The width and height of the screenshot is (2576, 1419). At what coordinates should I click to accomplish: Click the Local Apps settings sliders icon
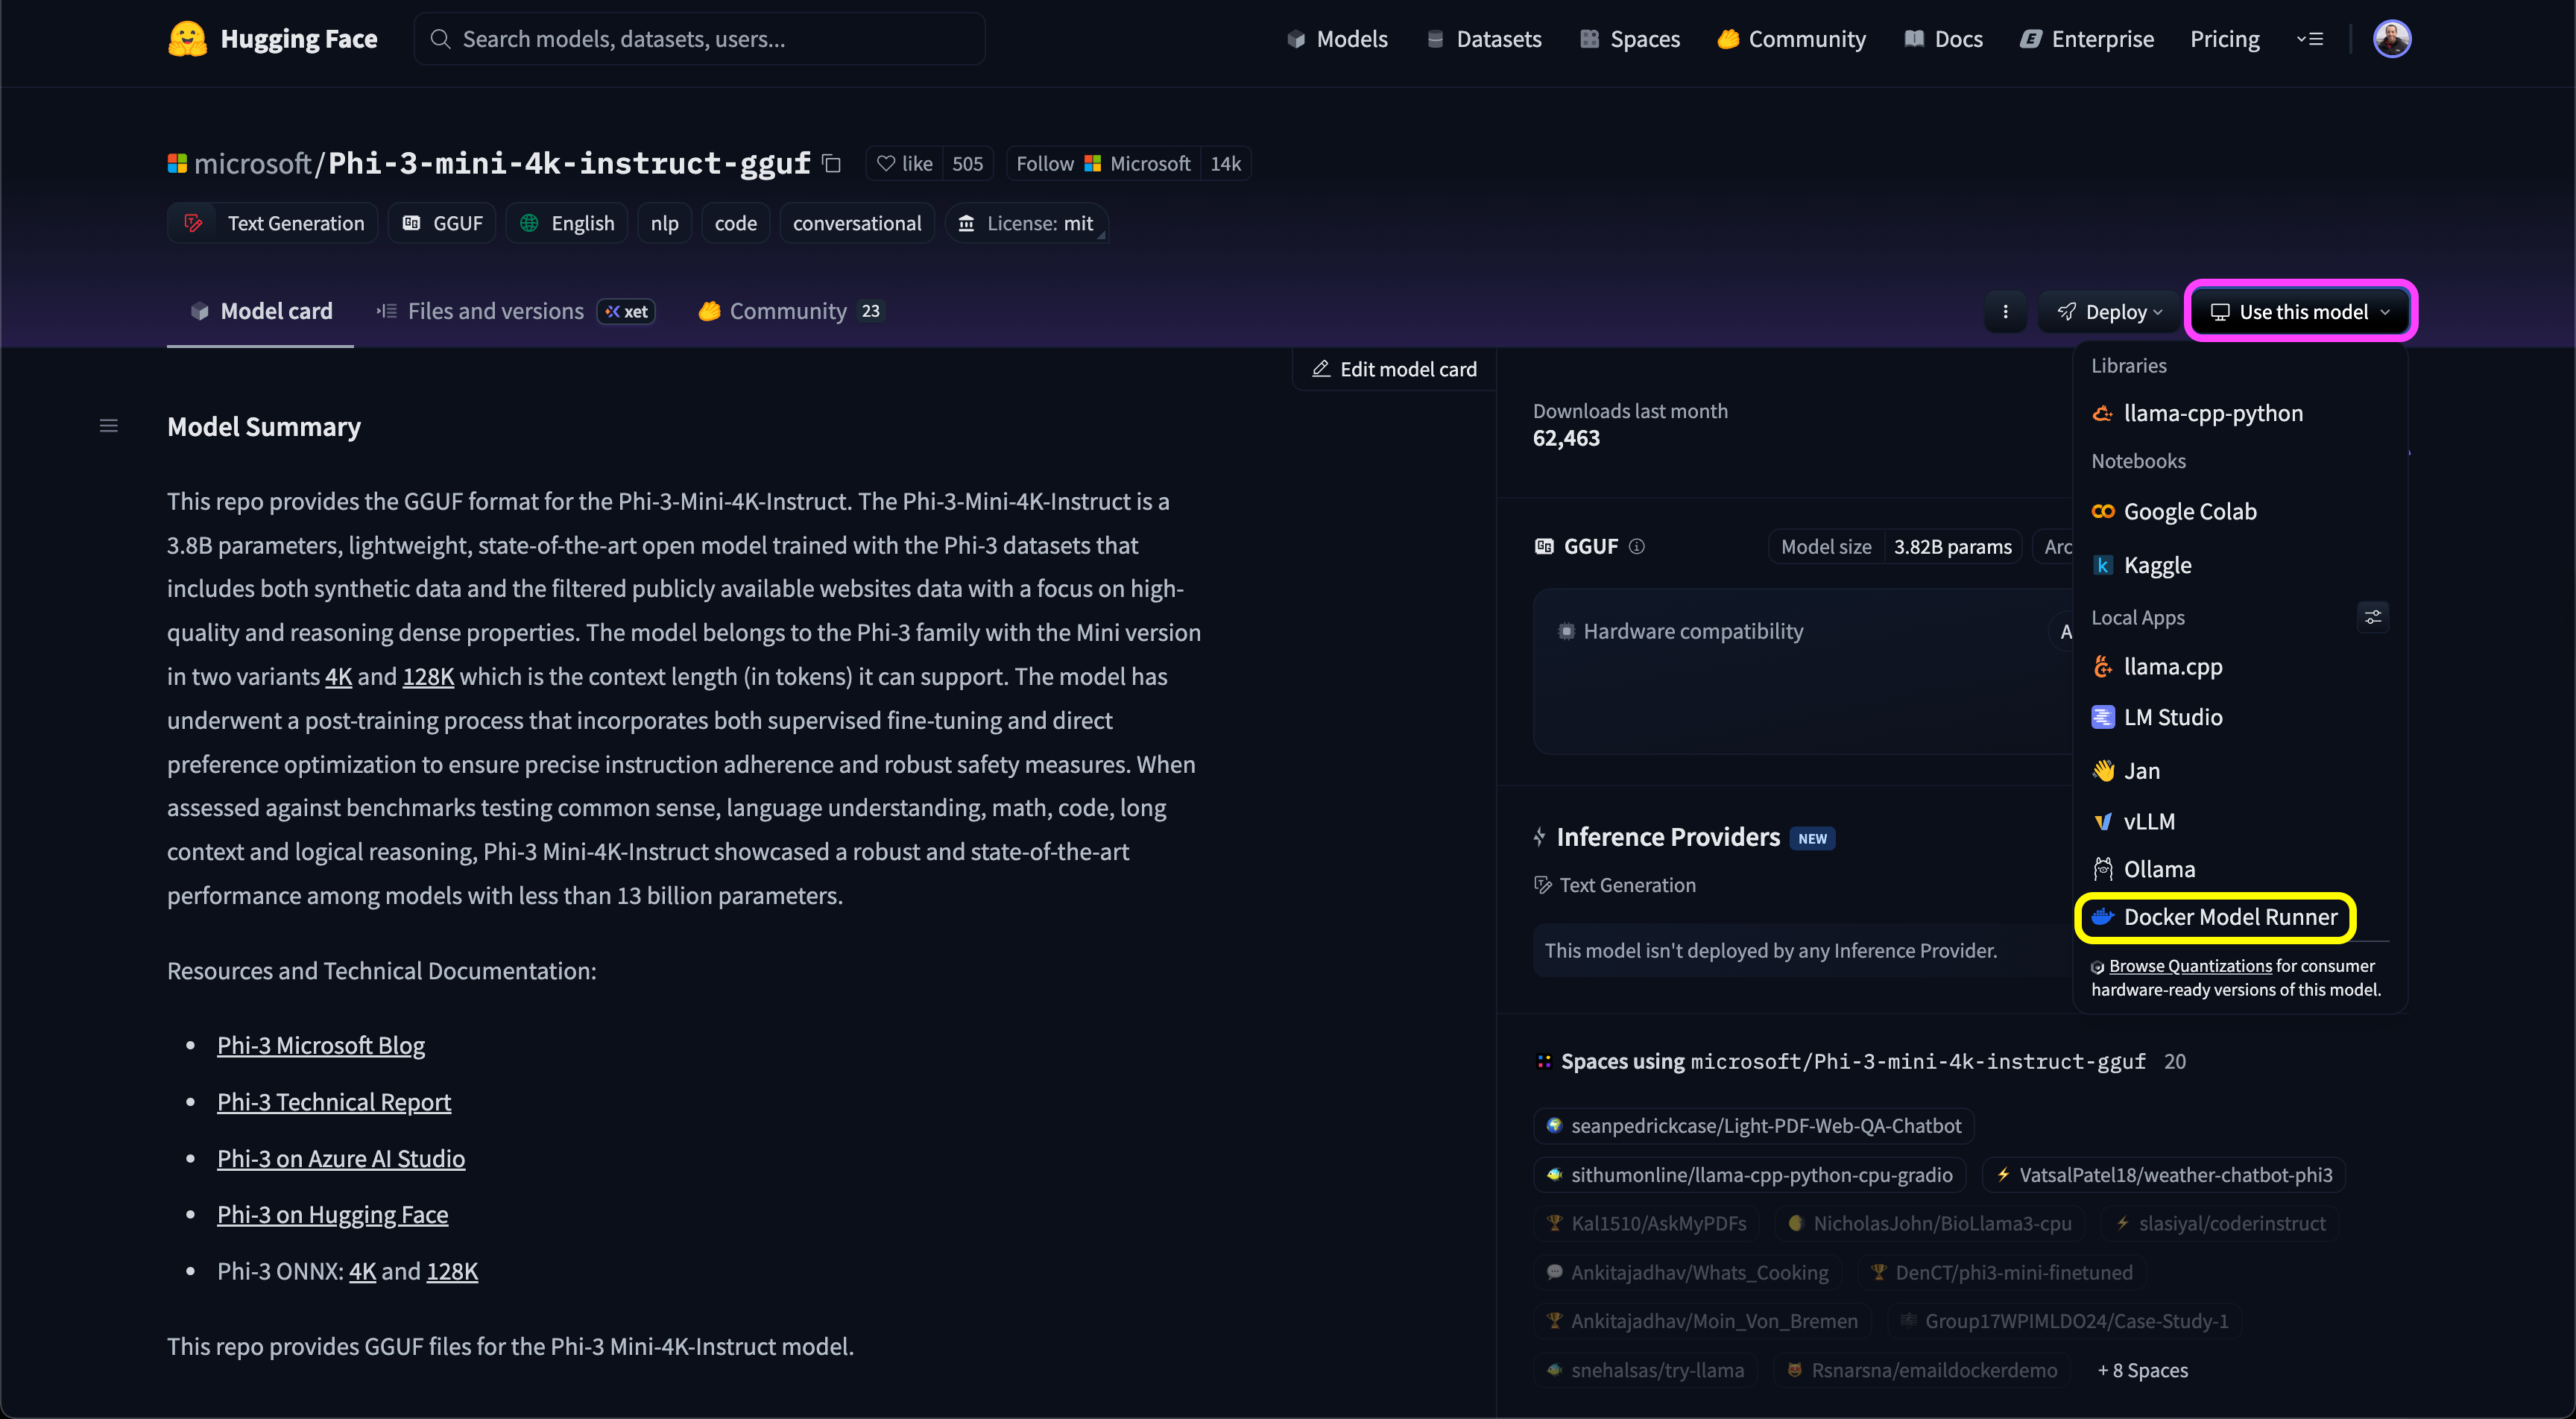coord(2372,617)
